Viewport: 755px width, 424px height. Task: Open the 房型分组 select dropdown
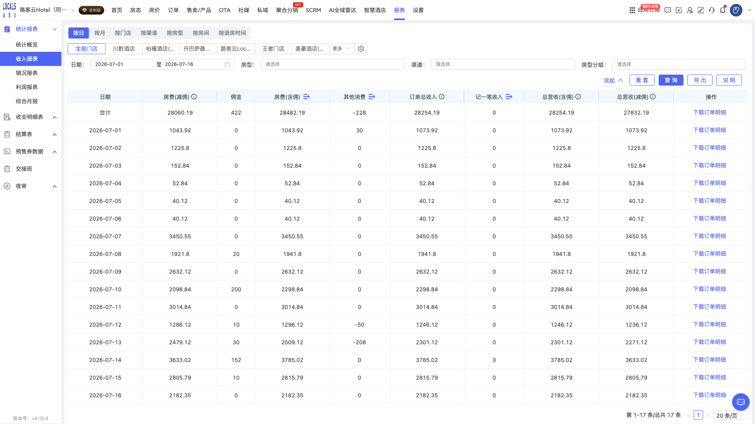(679, 64)
